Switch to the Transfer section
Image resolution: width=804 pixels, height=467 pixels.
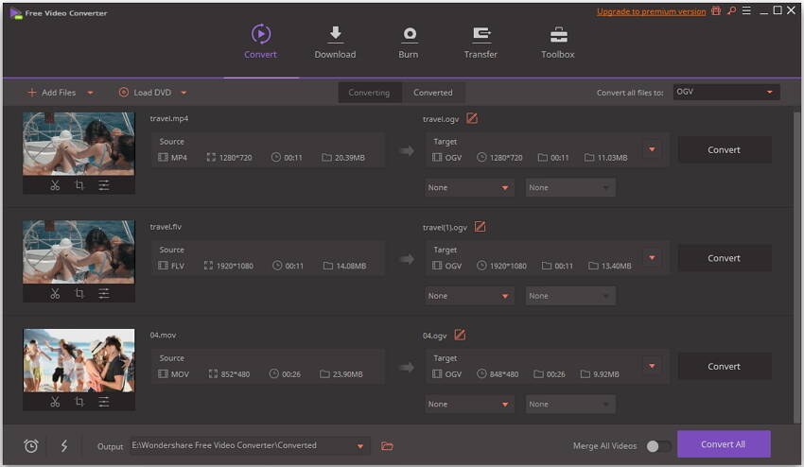[x=481, y=42]
